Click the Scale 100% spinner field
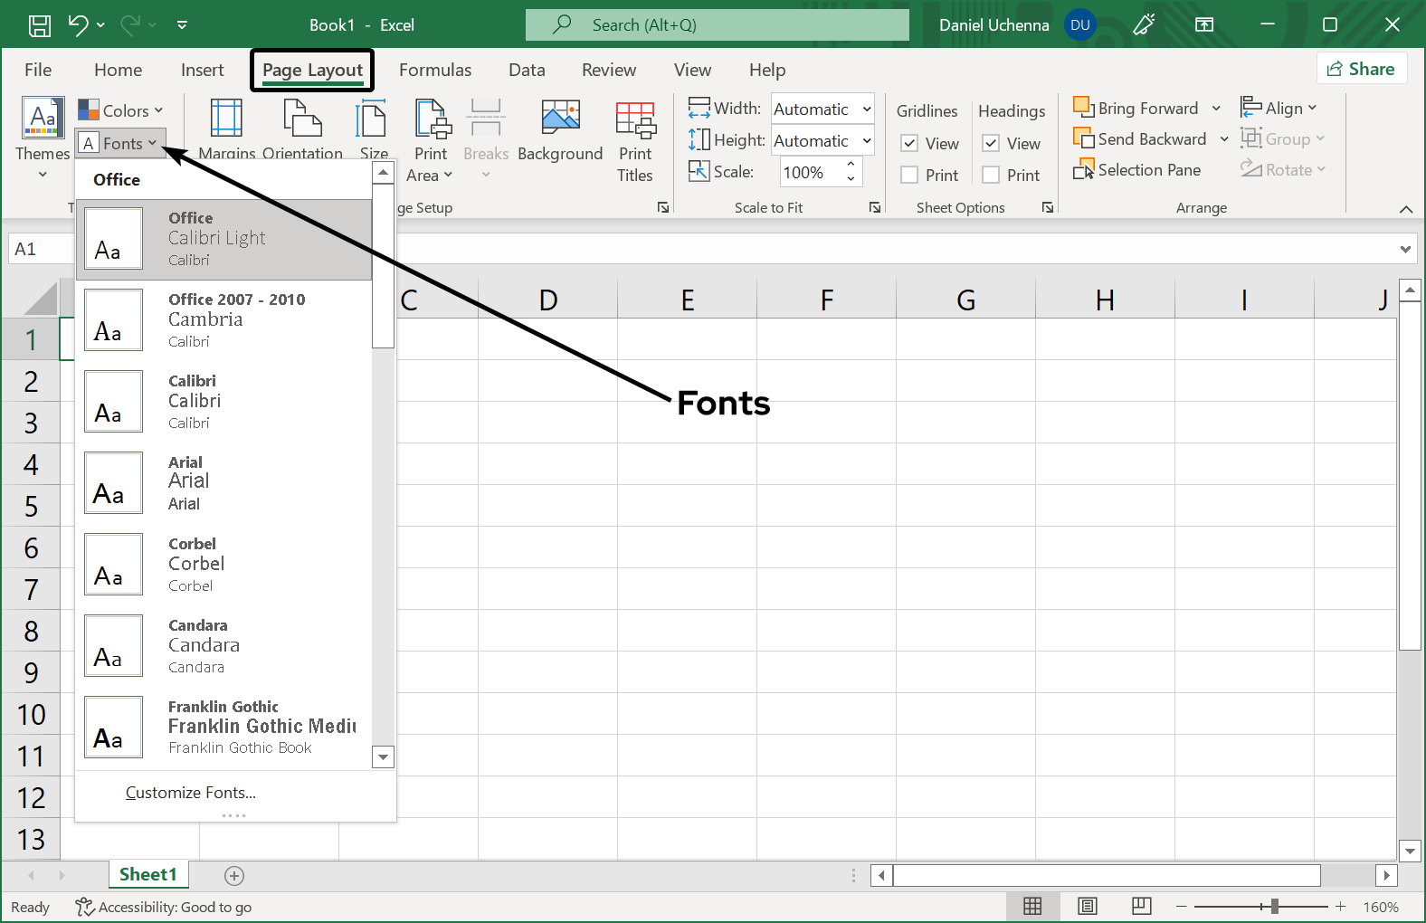Viewport: 1426px width, 923px height. (821, 172)
